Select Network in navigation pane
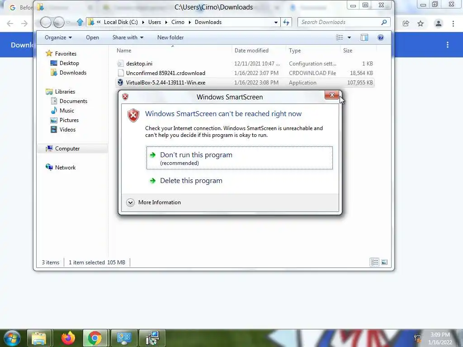463x347 pixels. click(65, 168)
